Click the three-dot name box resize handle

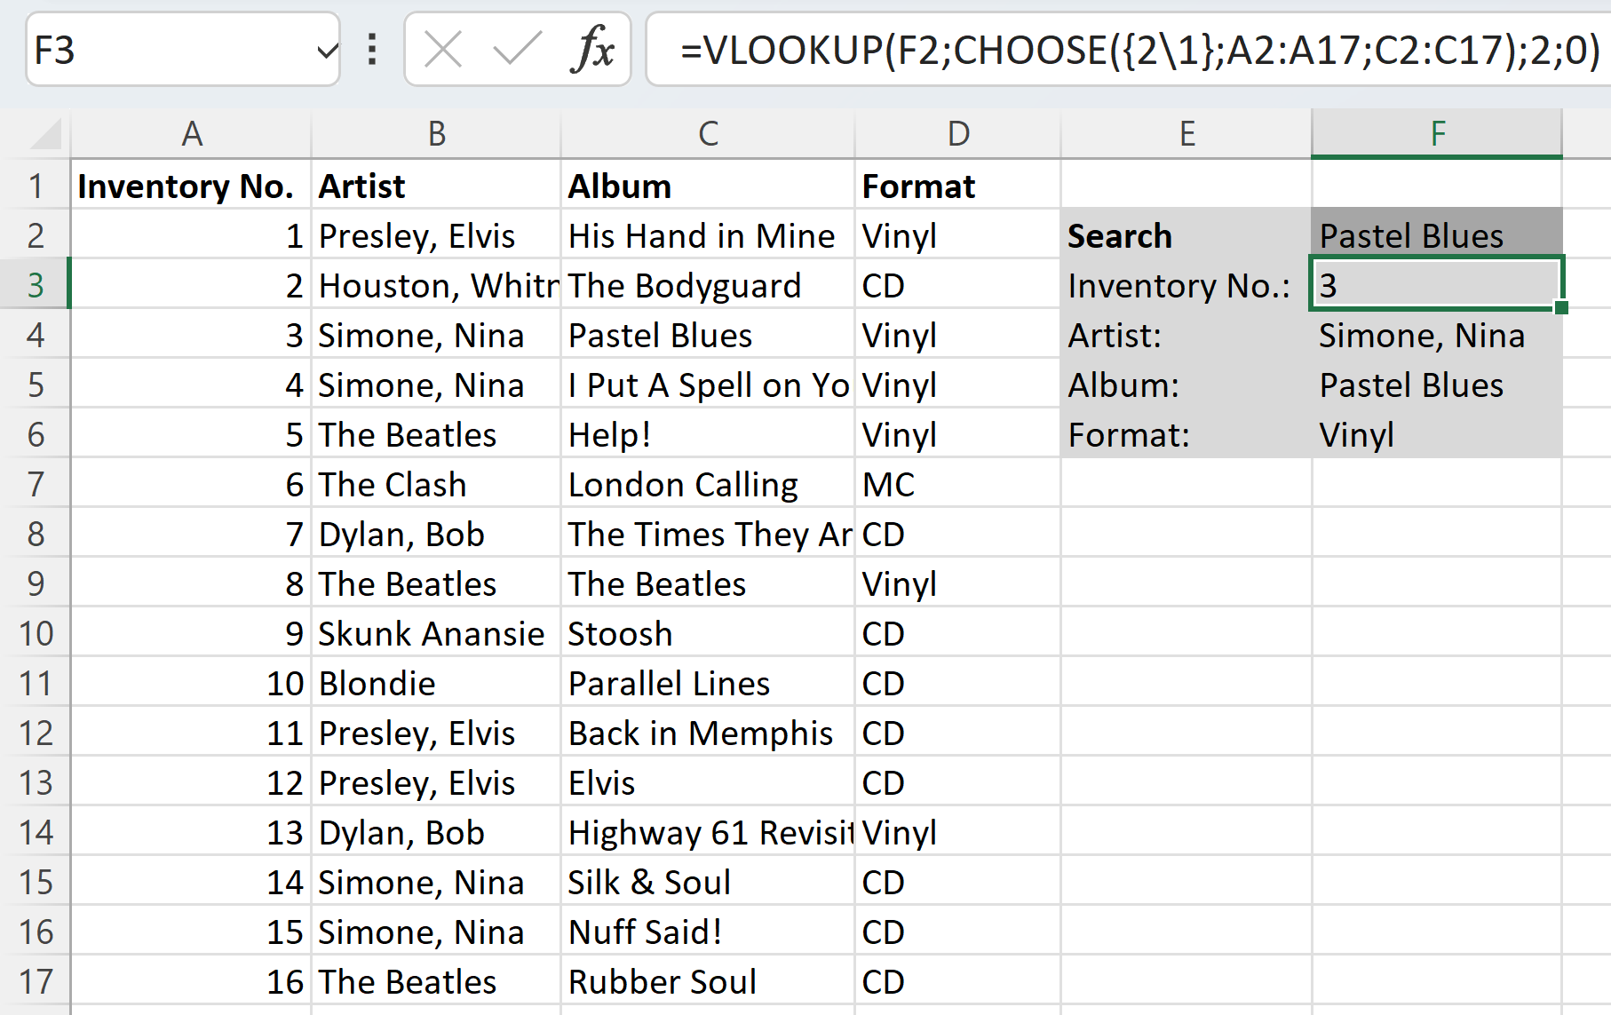[x=372, y=49]
